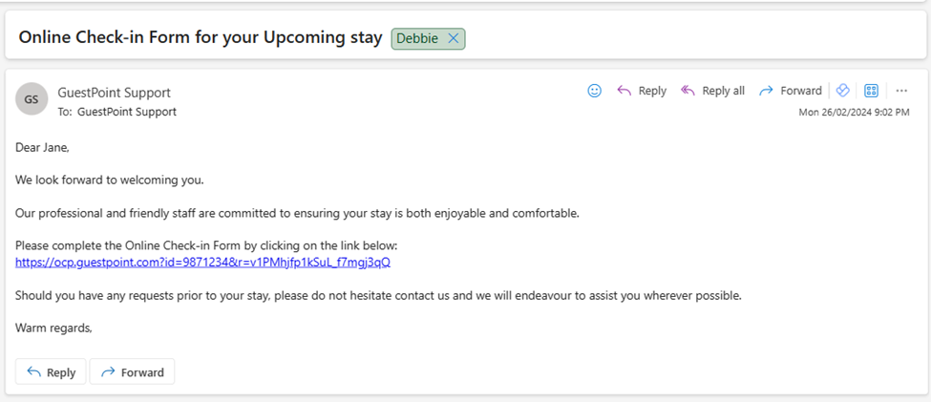Open the More actions ellipsis menu
The image size is (931, 402).
pyautogui.click(x=901, y=91)
